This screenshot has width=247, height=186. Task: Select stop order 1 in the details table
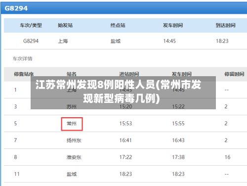(15, 90)
